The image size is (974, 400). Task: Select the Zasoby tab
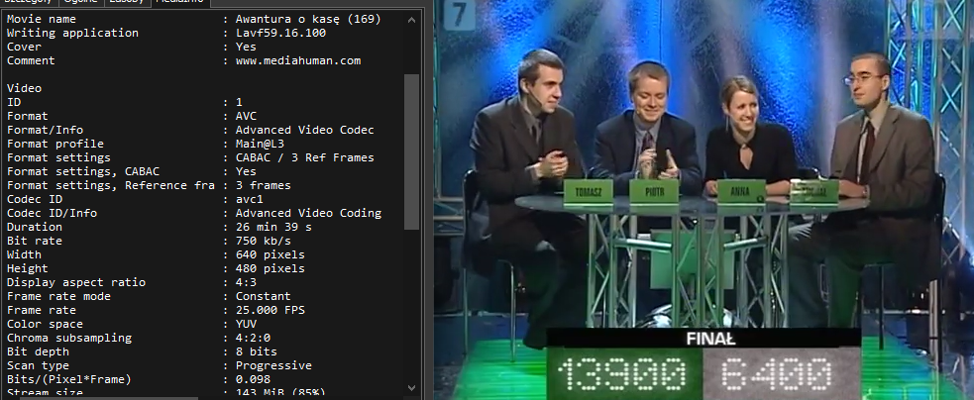click(x=126, y=3)
